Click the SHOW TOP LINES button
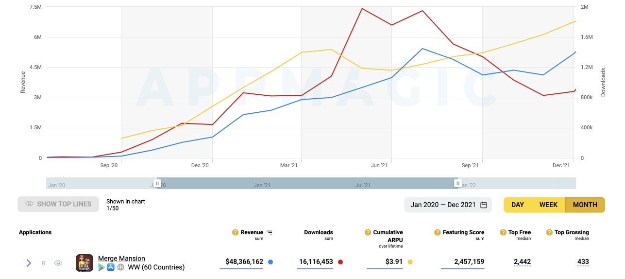The image size is (625, 279). (58, 204)
